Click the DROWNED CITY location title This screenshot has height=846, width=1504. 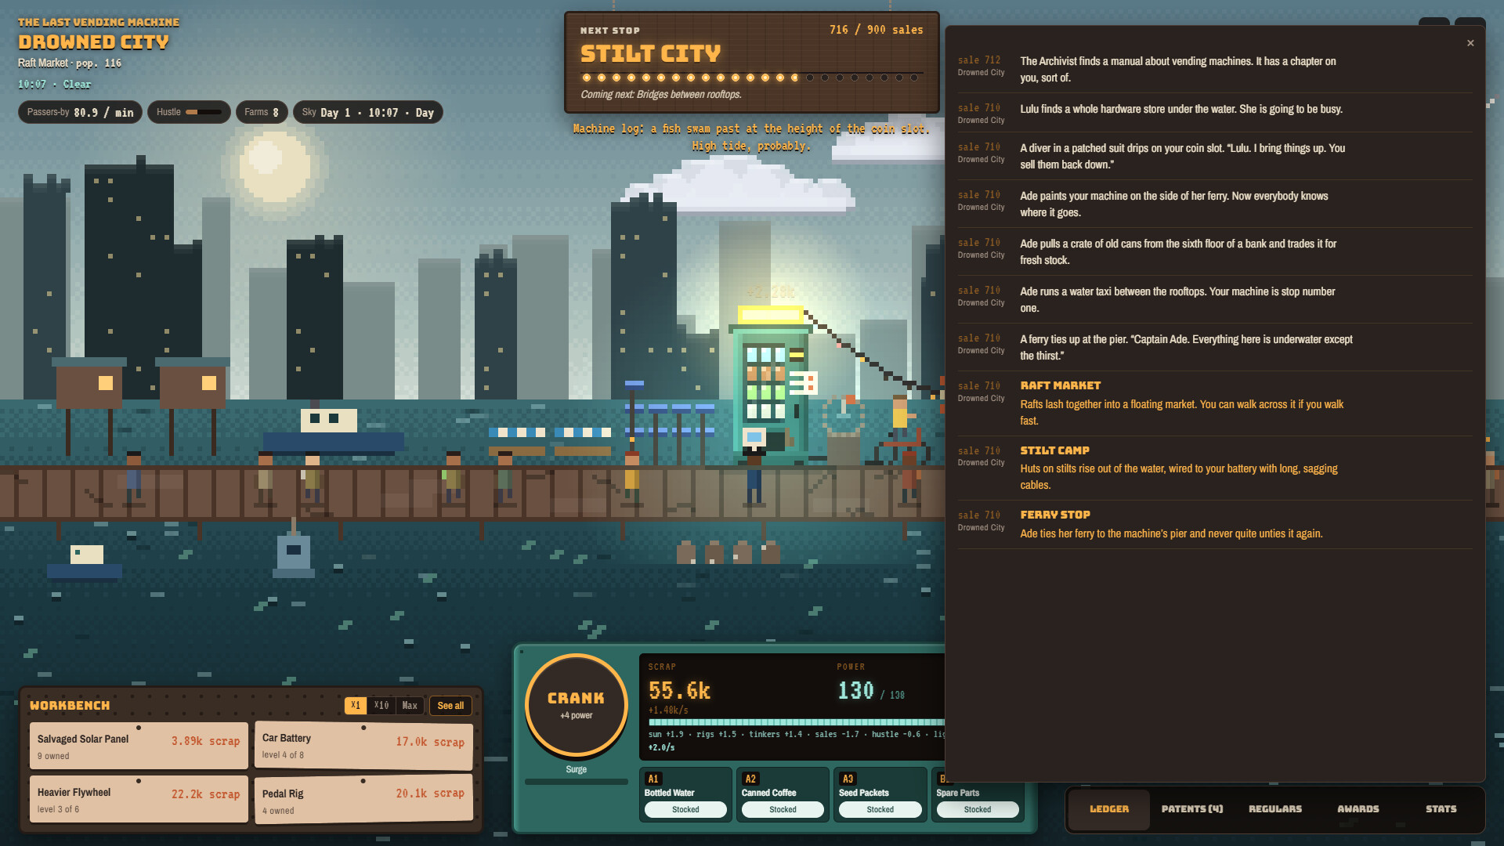click(x=93, y=42)
